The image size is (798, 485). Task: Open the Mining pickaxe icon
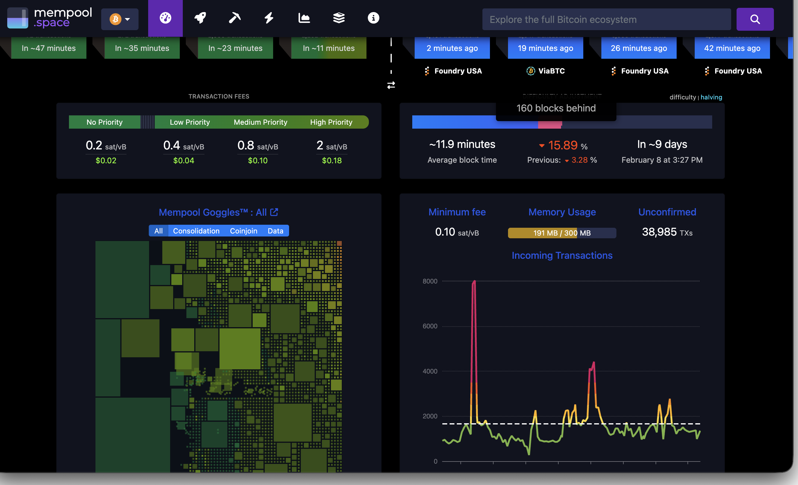[x=235, y=18]
